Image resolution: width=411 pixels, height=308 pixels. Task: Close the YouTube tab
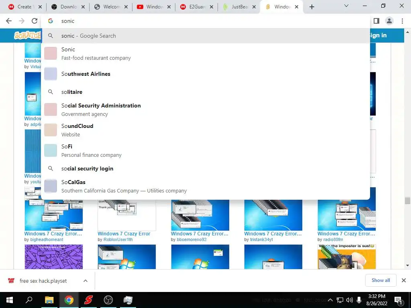point(169,7)
